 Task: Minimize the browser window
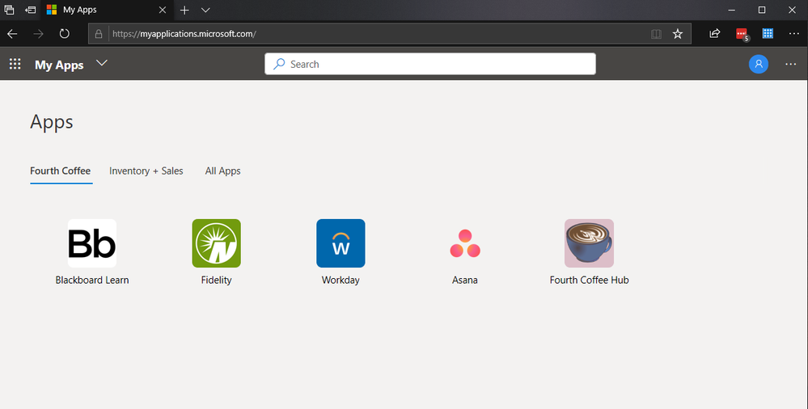pyautogui.click(x=732, y=10)
